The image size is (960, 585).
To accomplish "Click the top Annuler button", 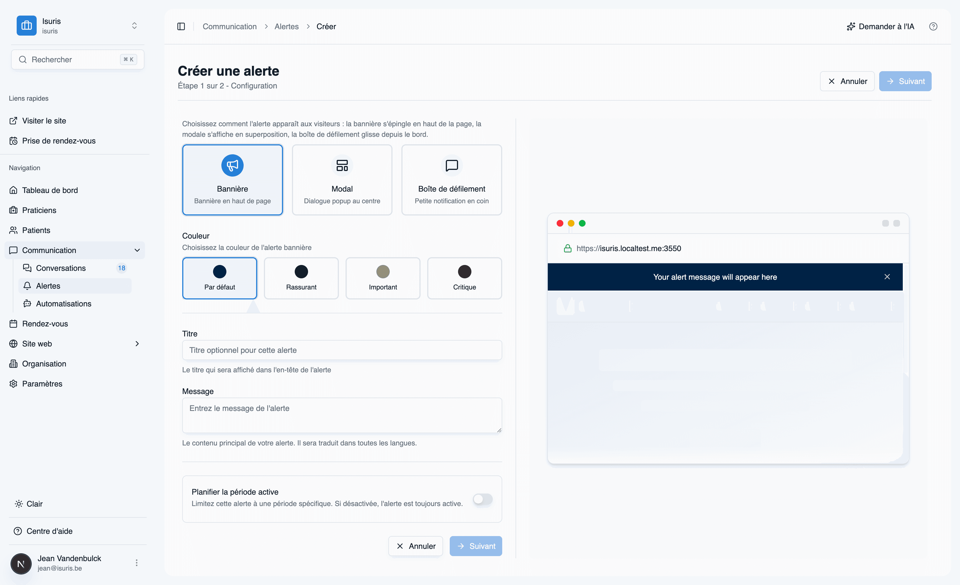I will [847, 81].
